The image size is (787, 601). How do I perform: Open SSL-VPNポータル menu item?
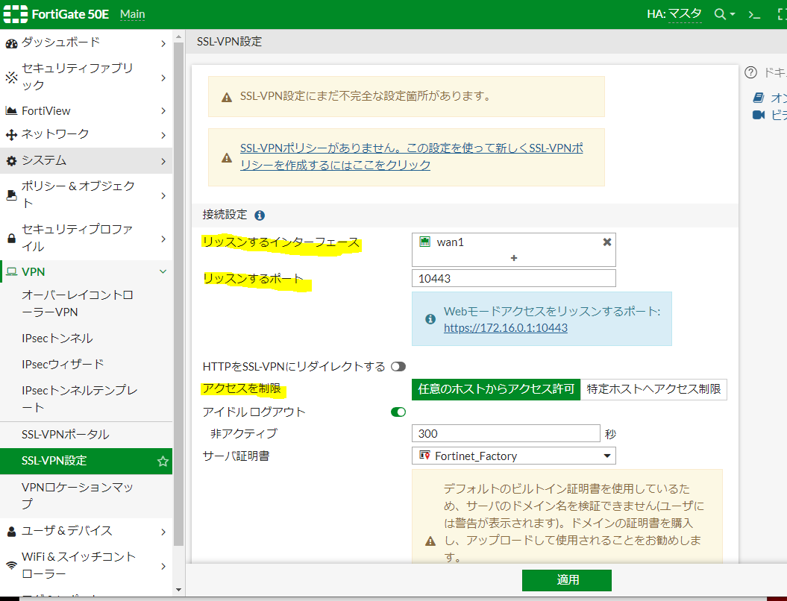pos(87,435)
